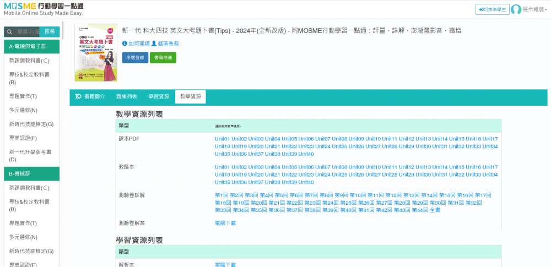Expand the B-機械群 category

[31, 174]
